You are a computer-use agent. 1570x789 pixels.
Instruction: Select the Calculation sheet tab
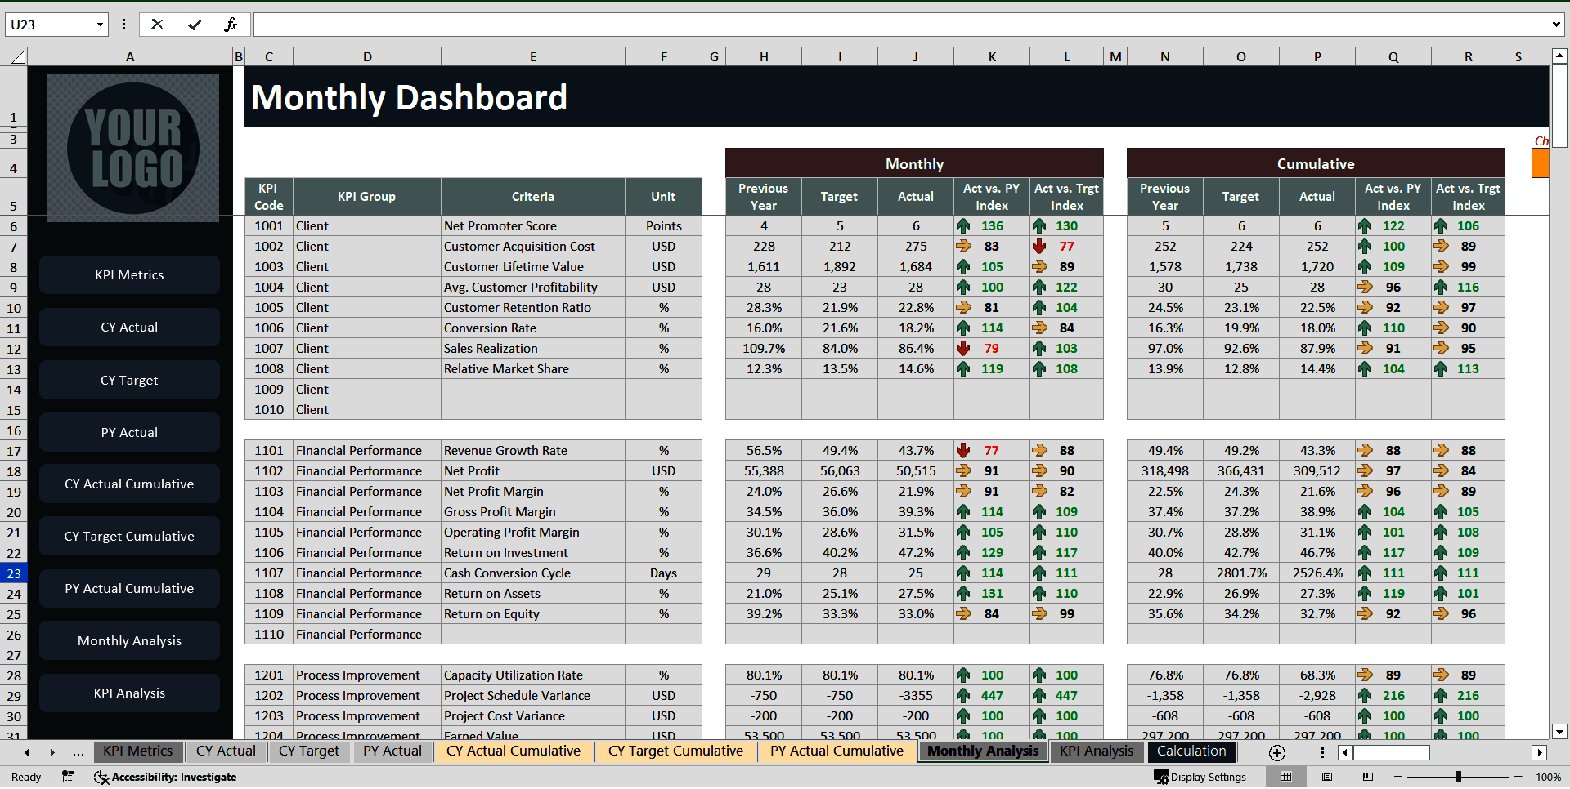click(1191, 751)
